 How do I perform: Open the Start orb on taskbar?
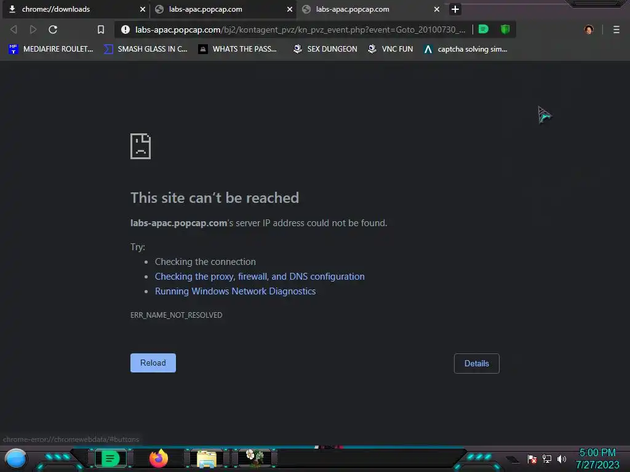coord(16,458)
